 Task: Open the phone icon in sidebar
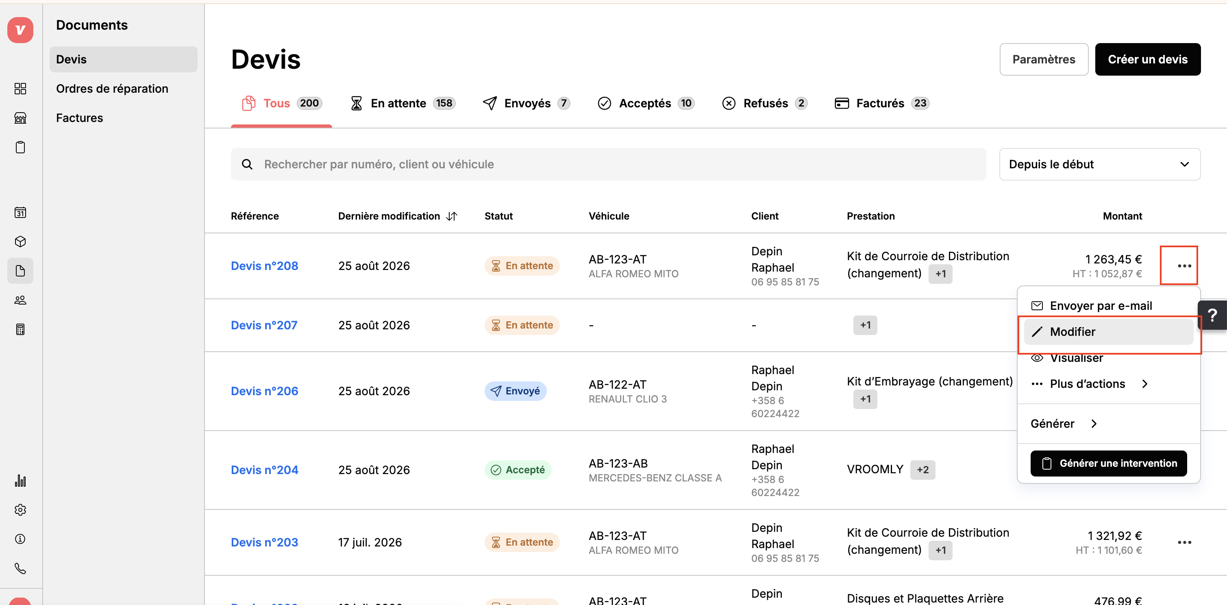click(x=20, y=568)
